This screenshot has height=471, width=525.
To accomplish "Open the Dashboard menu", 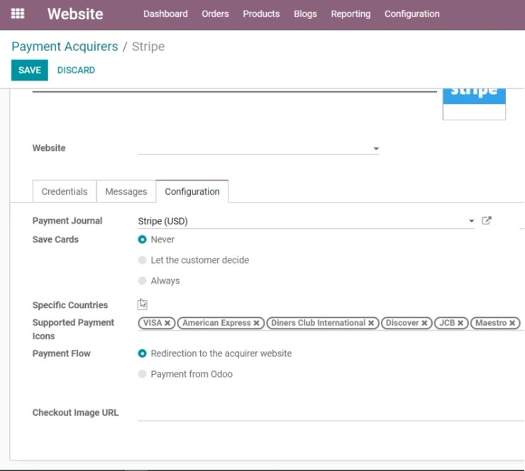I will (x=165, y=13).
